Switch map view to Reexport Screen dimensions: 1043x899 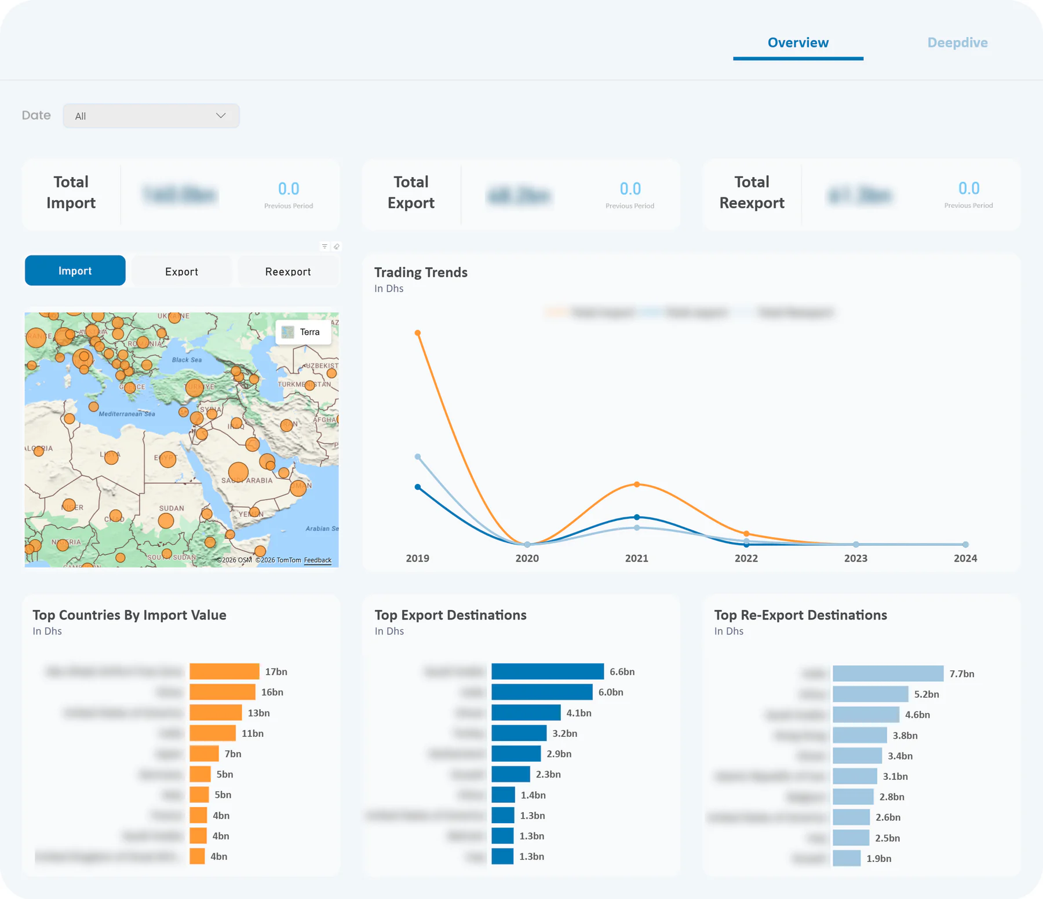click(x=288, y=271)
